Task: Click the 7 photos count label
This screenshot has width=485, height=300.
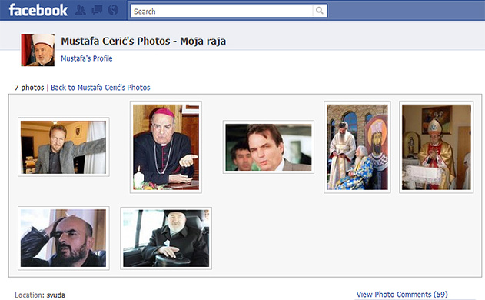Action: pos(29,88)
